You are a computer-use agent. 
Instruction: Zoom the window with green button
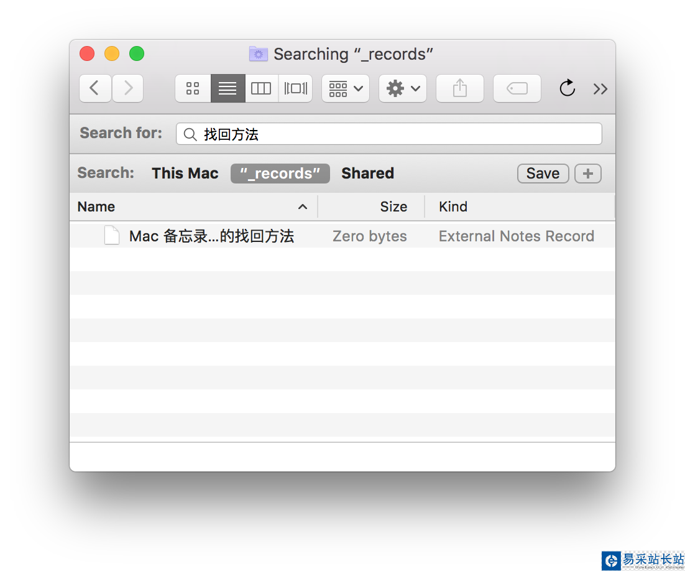pos(137,53)
